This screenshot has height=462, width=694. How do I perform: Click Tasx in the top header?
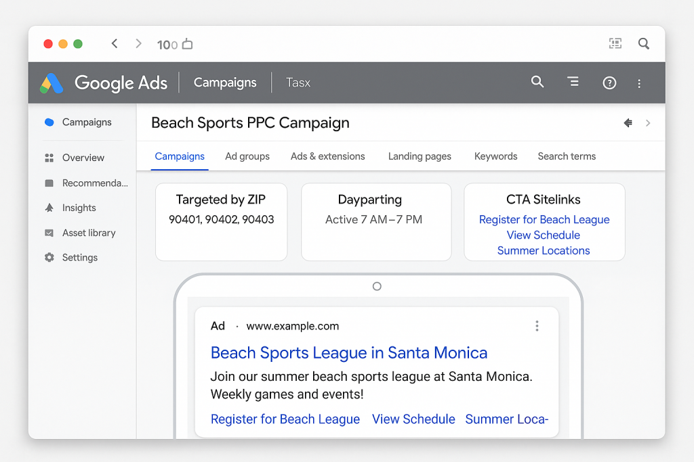tap(298, 83)
